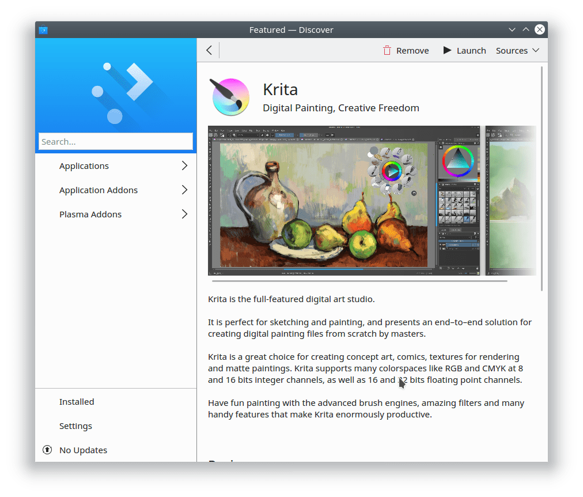Click the Krita app logo icon
Screen dimensions: 583x497
click(230, 97)
